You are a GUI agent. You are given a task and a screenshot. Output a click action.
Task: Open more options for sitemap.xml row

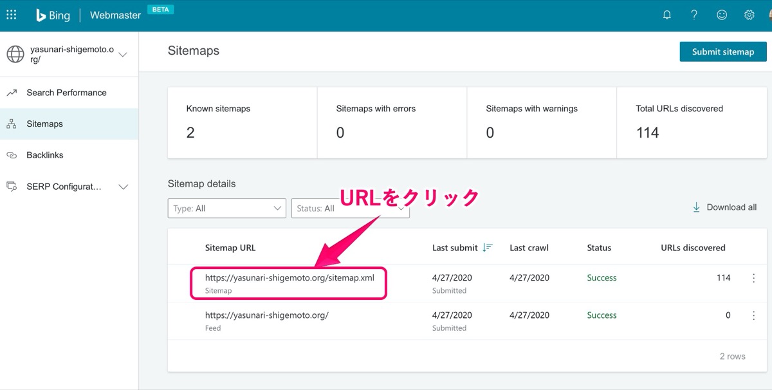(x=753, y=278)
